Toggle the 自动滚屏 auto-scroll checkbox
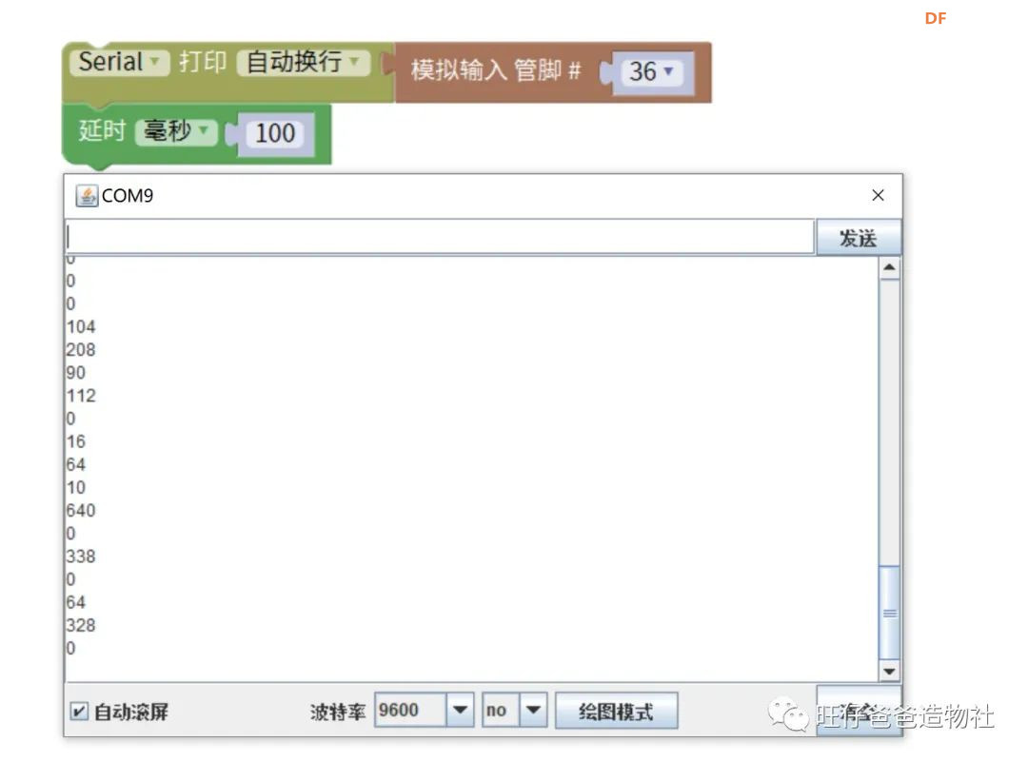Viewport: 1028px width, 762px height. point(79,711)
